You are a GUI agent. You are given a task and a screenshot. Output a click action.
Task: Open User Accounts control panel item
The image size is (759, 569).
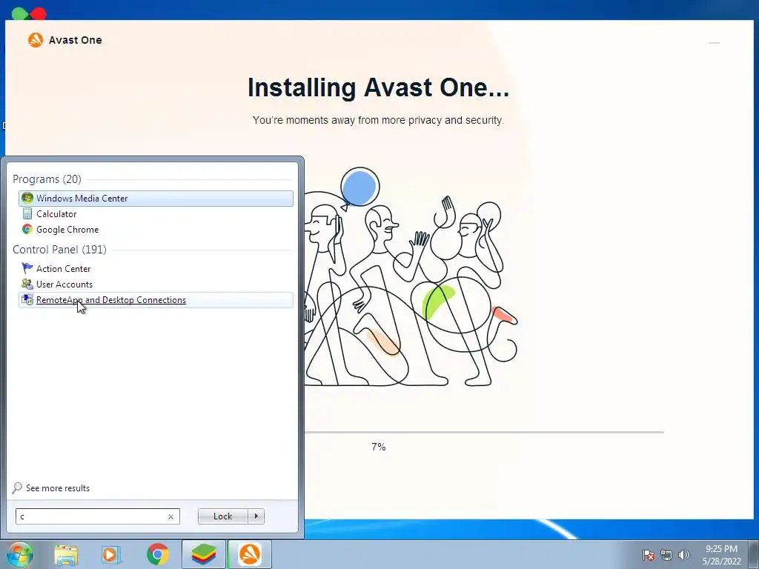click(156, 284)
